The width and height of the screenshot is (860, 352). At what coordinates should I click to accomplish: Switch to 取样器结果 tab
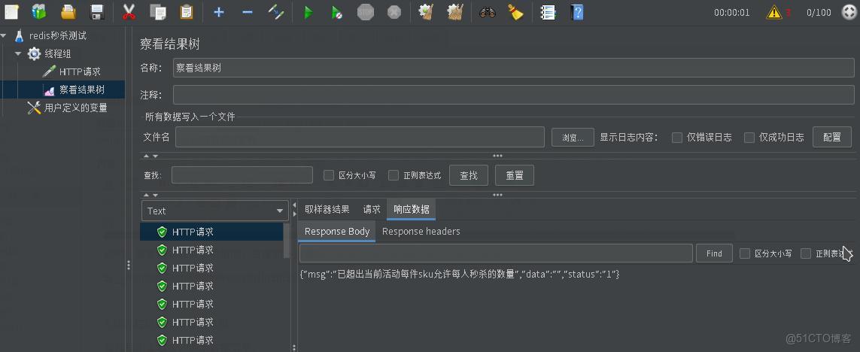pyautogui.click(x=327, y=209)
